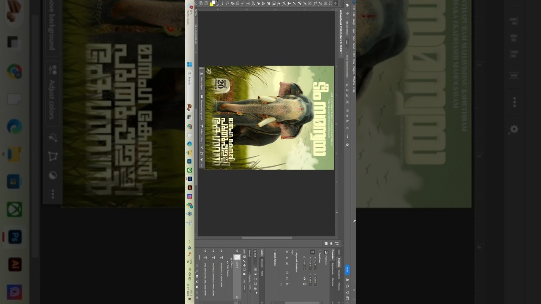Select the Pen tool
The width and height of the screenshot is (541, 304).
pyautogui.click(x=253, y=3)
